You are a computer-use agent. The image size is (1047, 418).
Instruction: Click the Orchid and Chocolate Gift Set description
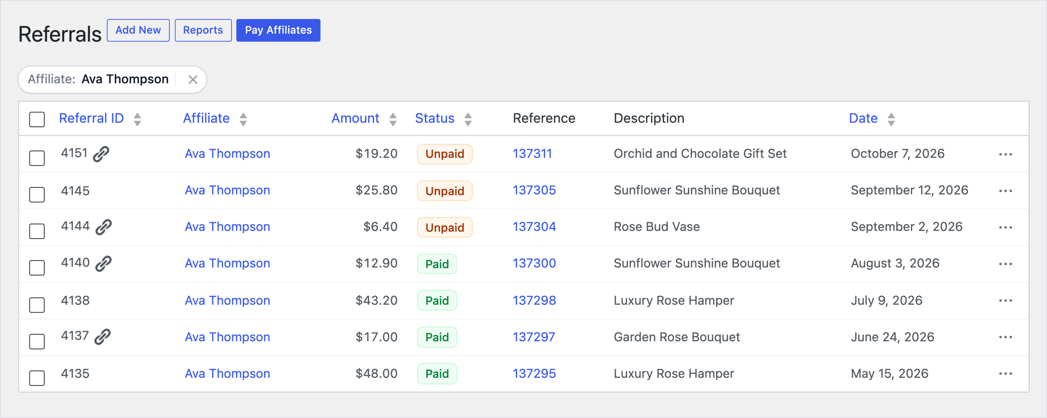tap(700, 154)
